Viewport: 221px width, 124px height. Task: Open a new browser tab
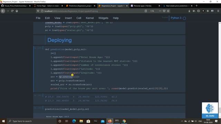pyautogui.click(x=196, y=6)
